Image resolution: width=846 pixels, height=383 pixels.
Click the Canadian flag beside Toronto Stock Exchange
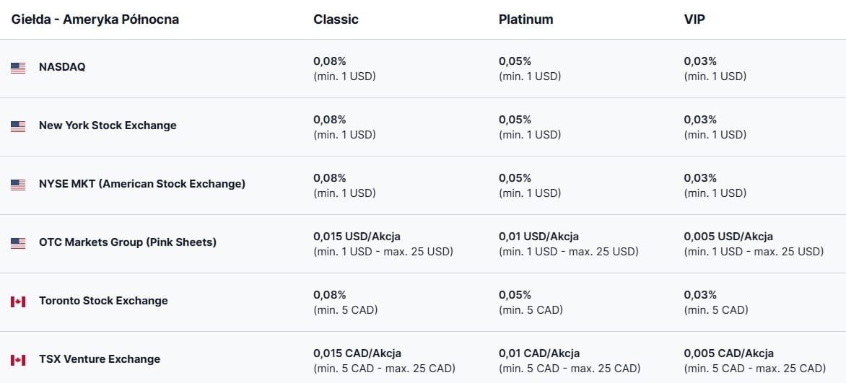18,301
